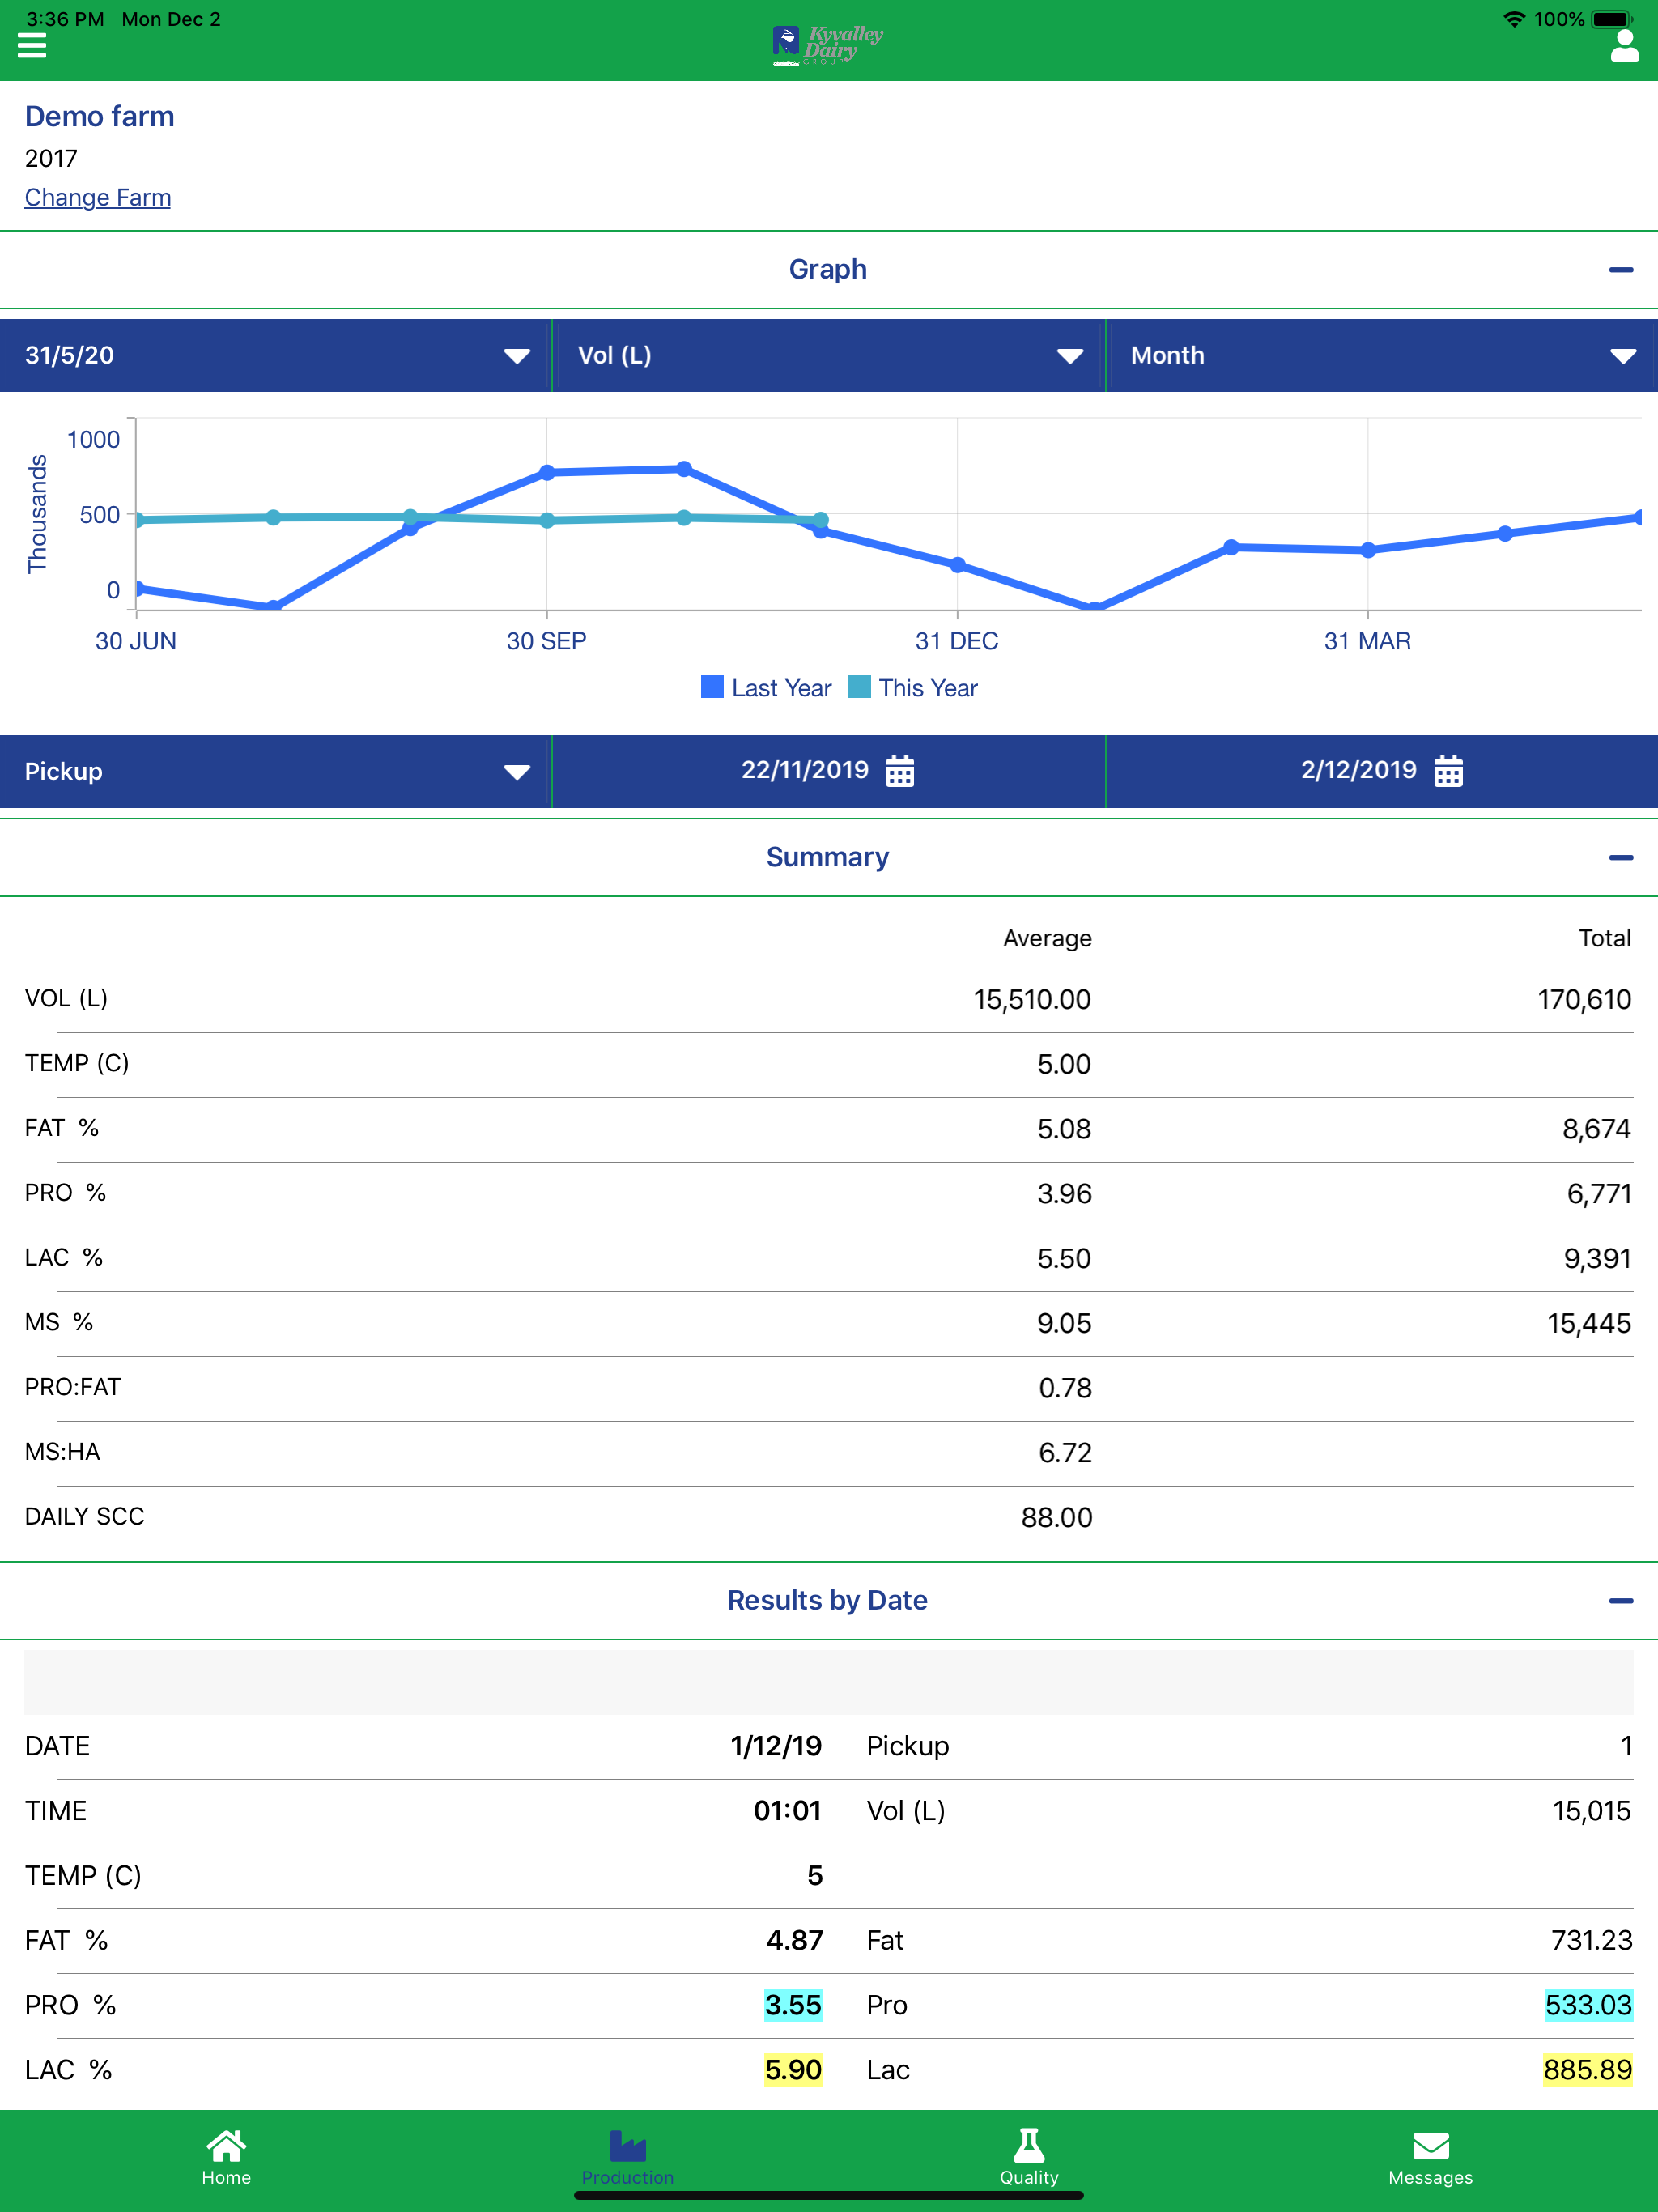Switch to Production tab

tap(628, 2157)
